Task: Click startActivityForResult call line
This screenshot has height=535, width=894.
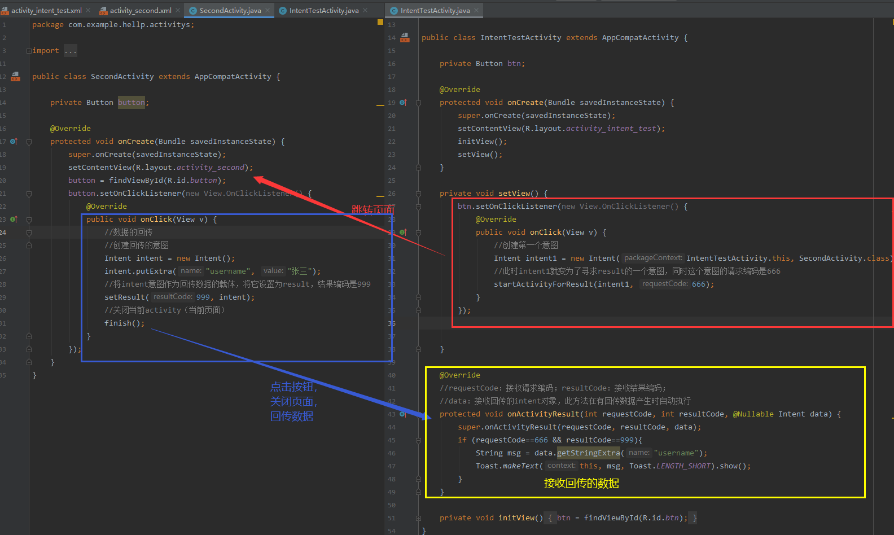Action: [x=604, y=284]
